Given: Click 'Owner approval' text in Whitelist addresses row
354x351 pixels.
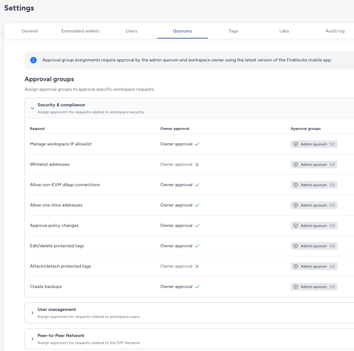Looking at the screenshot, I should pyautogui.click(x=176, y=164).
